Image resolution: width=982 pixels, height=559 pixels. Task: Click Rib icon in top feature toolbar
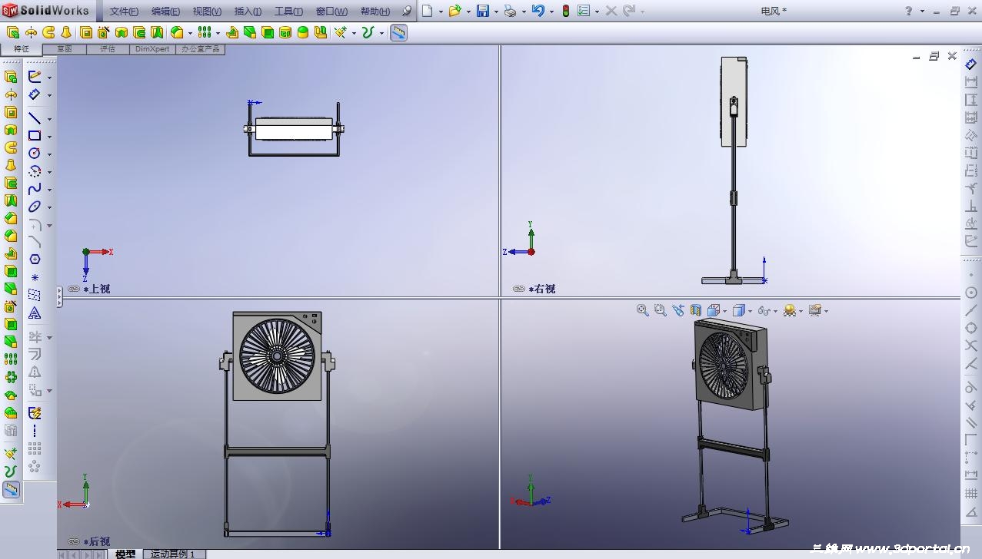pos(231,32)
